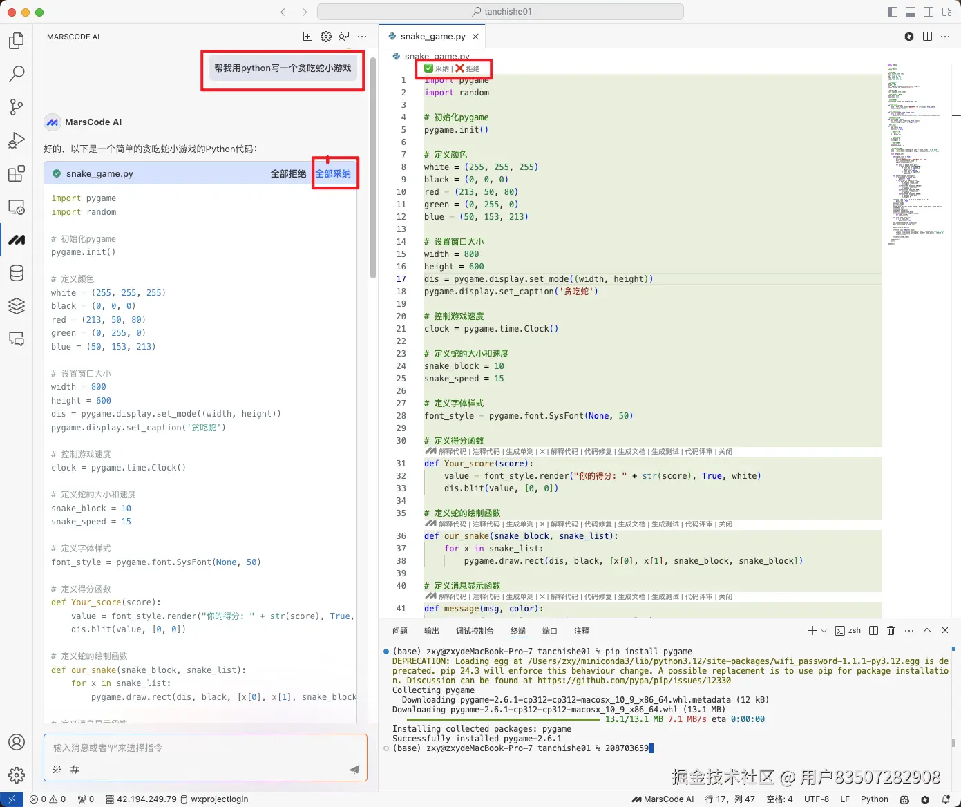The height and width of the screenshot is (807, 961).
Task: Open the Explorer view in activity bar
Action: coord(17,41)
